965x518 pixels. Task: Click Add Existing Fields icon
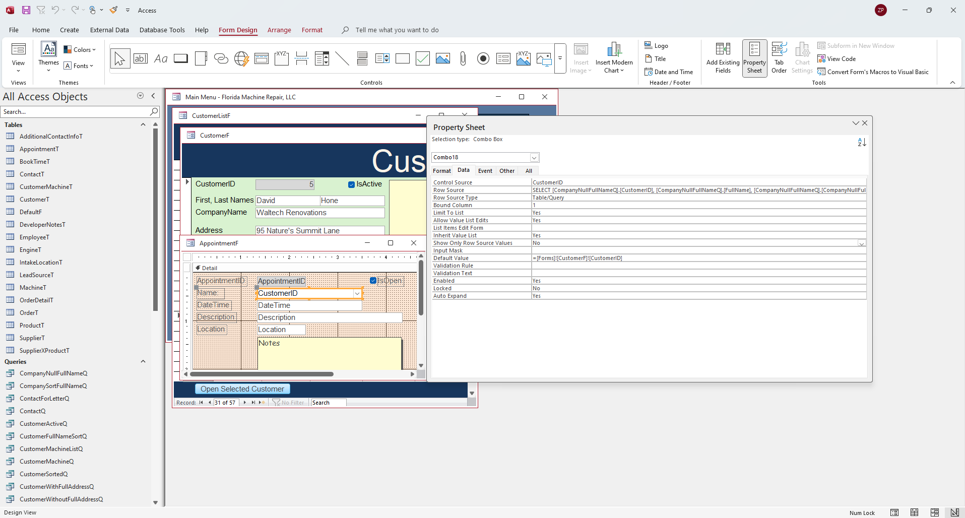point(723,58)
